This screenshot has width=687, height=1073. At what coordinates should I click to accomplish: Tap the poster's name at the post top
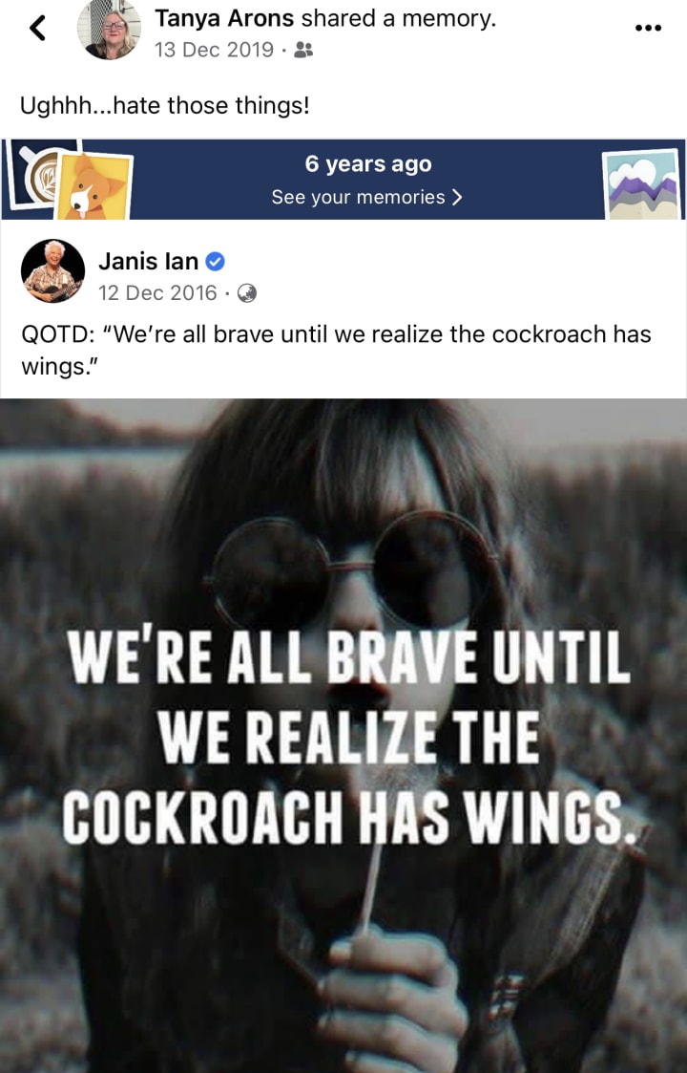[x=224, y=18]
